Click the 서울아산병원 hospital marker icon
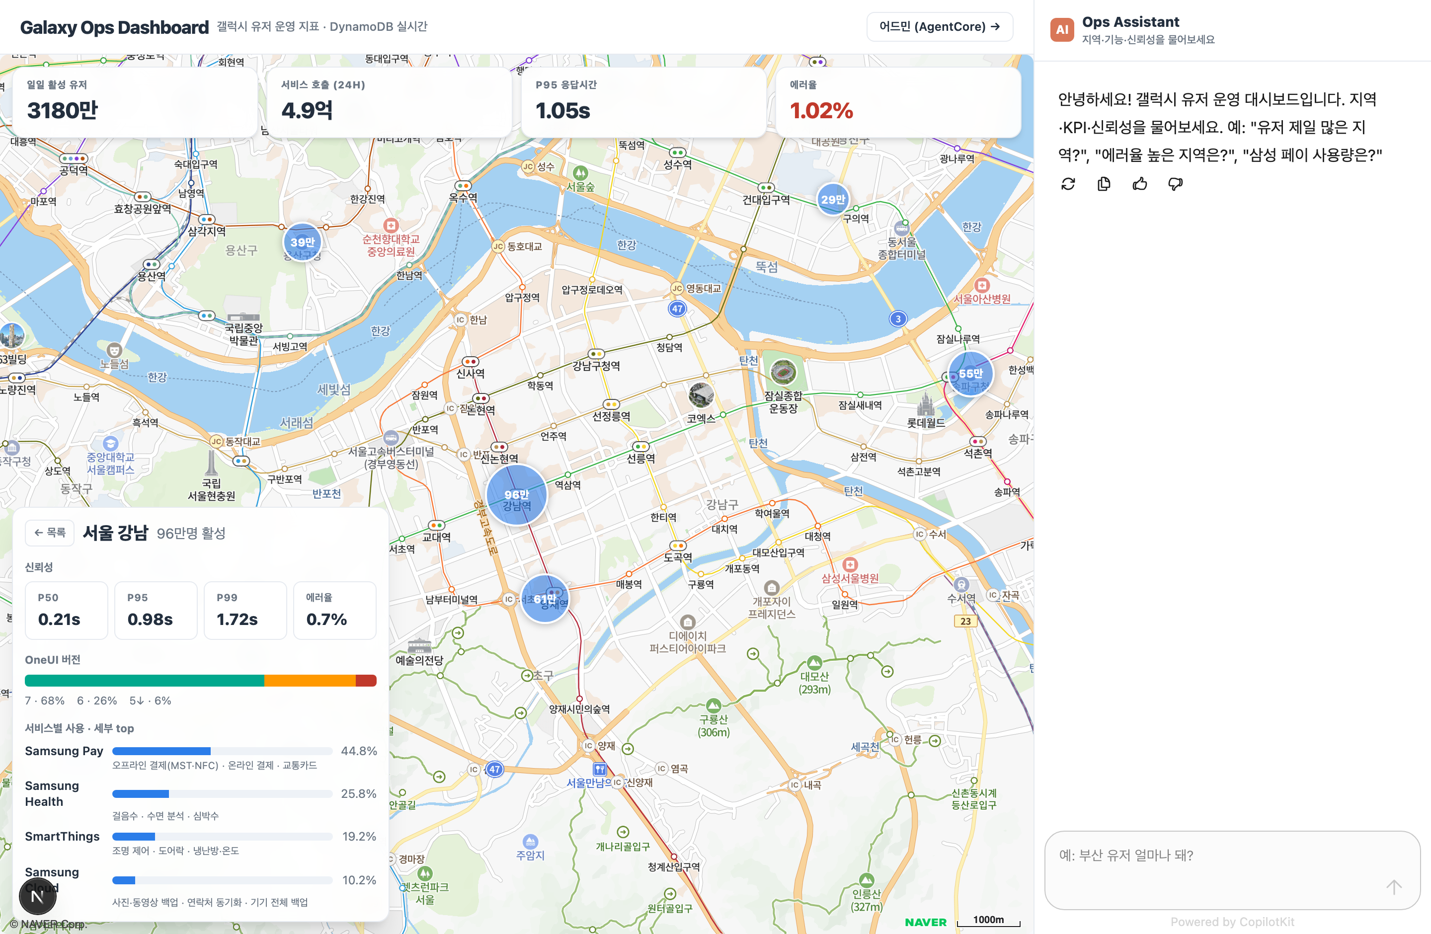Viewport: 1431px width, 934px height. [982, 285]
